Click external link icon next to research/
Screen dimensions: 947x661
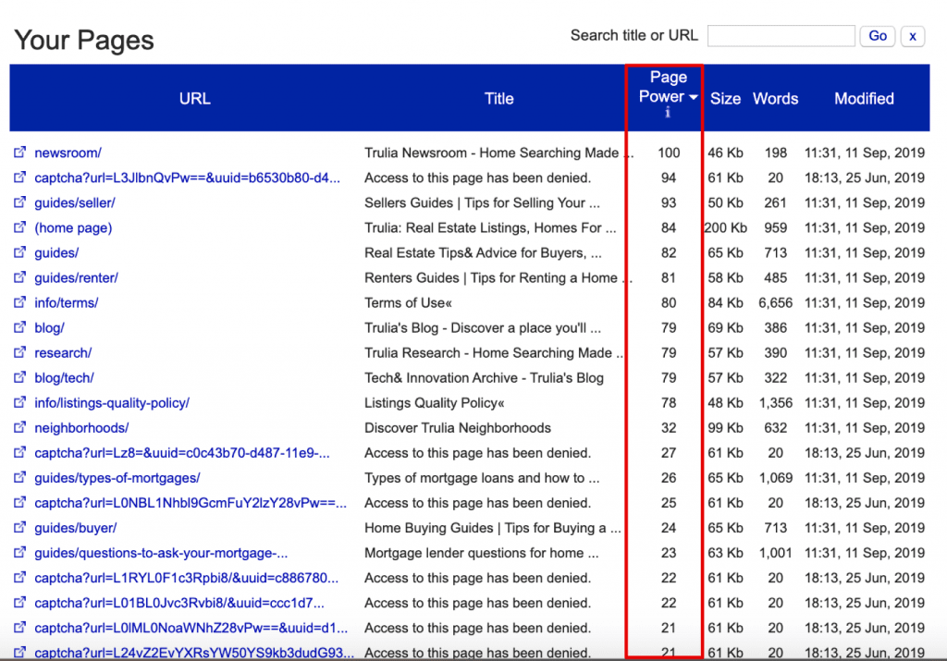click(x=20, y=352)
